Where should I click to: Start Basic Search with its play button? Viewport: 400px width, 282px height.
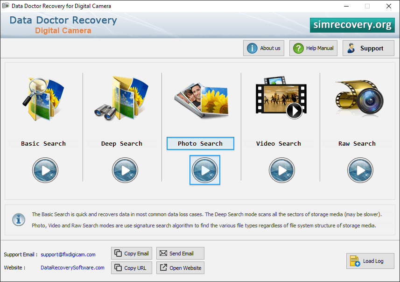[x=45, y=170]
